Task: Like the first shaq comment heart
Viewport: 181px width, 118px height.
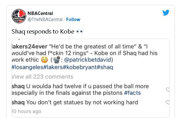Action: (168, 89)
